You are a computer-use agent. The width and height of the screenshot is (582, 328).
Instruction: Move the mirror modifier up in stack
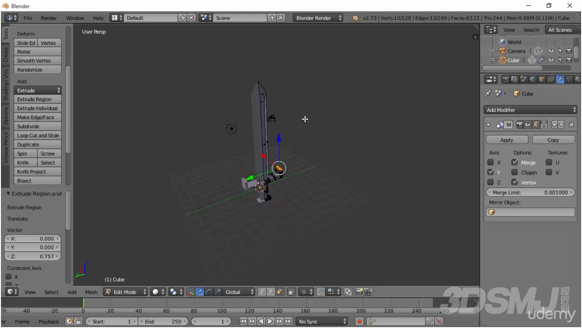(x=555, y=125)
